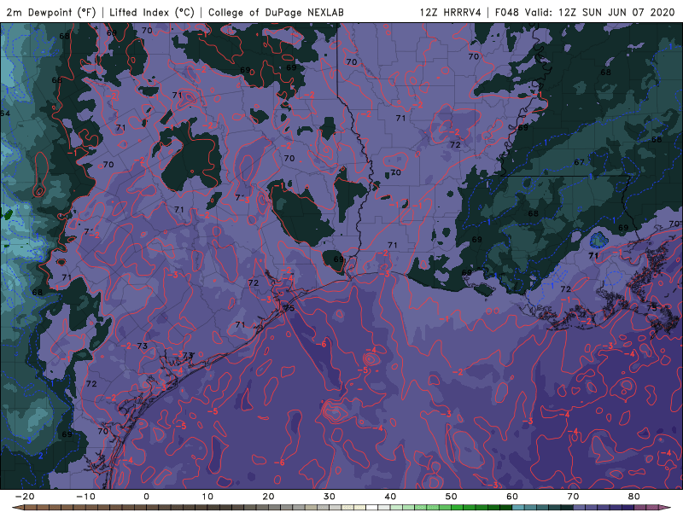Click the colorbar tick label "80"
The image size is (683, 512).
(634, 497)
